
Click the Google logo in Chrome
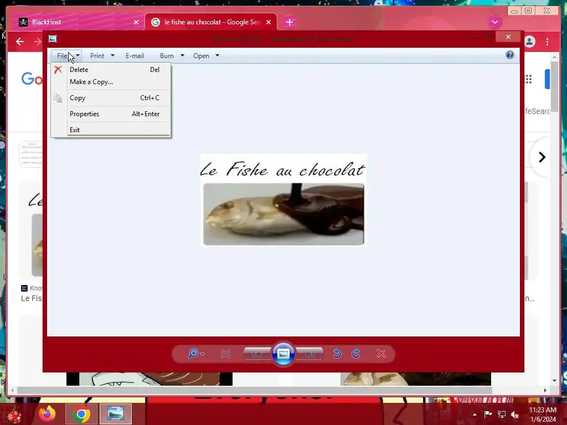32,79
